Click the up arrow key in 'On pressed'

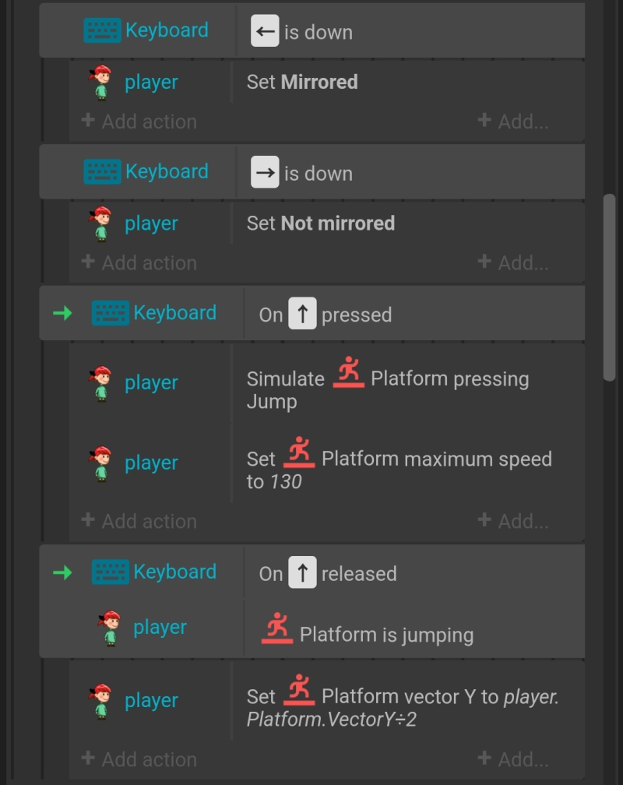click(x=302, y=313)
